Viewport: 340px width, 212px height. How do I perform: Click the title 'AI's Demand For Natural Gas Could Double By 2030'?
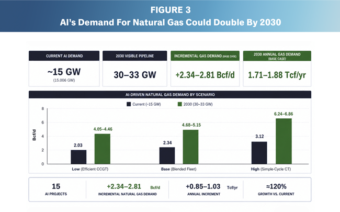pyautogui.click(x=171, y=23)
